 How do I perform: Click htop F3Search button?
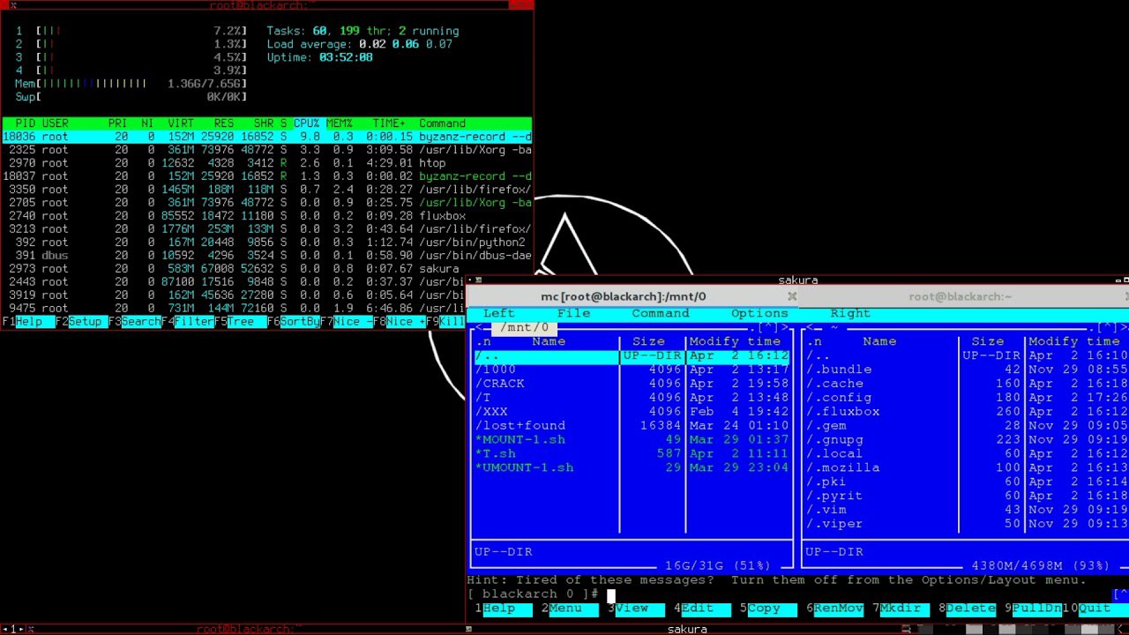pos(134,322)
